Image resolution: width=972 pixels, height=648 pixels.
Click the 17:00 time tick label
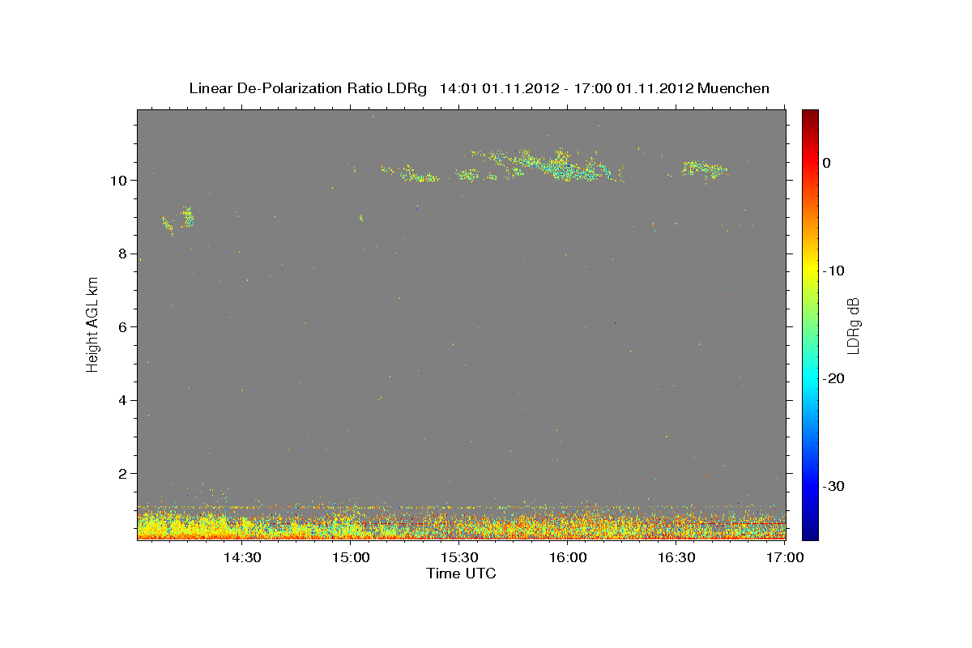click(784, 557)
